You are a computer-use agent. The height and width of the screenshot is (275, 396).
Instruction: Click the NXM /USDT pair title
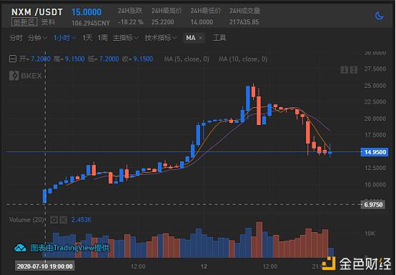tap(37, 12)
